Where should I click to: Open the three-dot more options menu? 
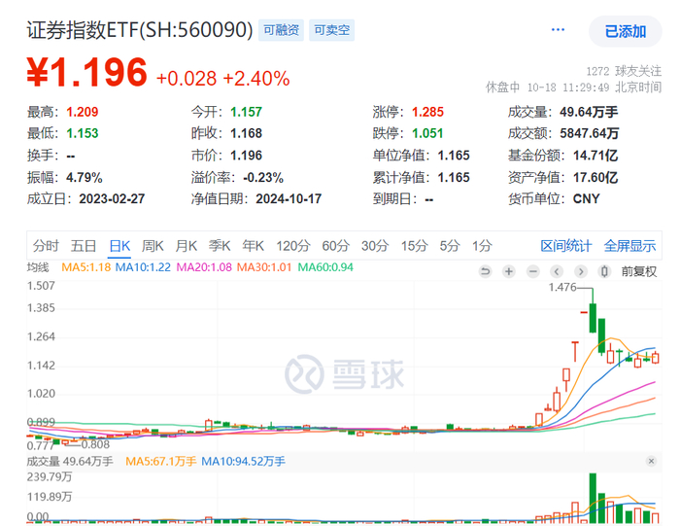[x=558, y=30]
